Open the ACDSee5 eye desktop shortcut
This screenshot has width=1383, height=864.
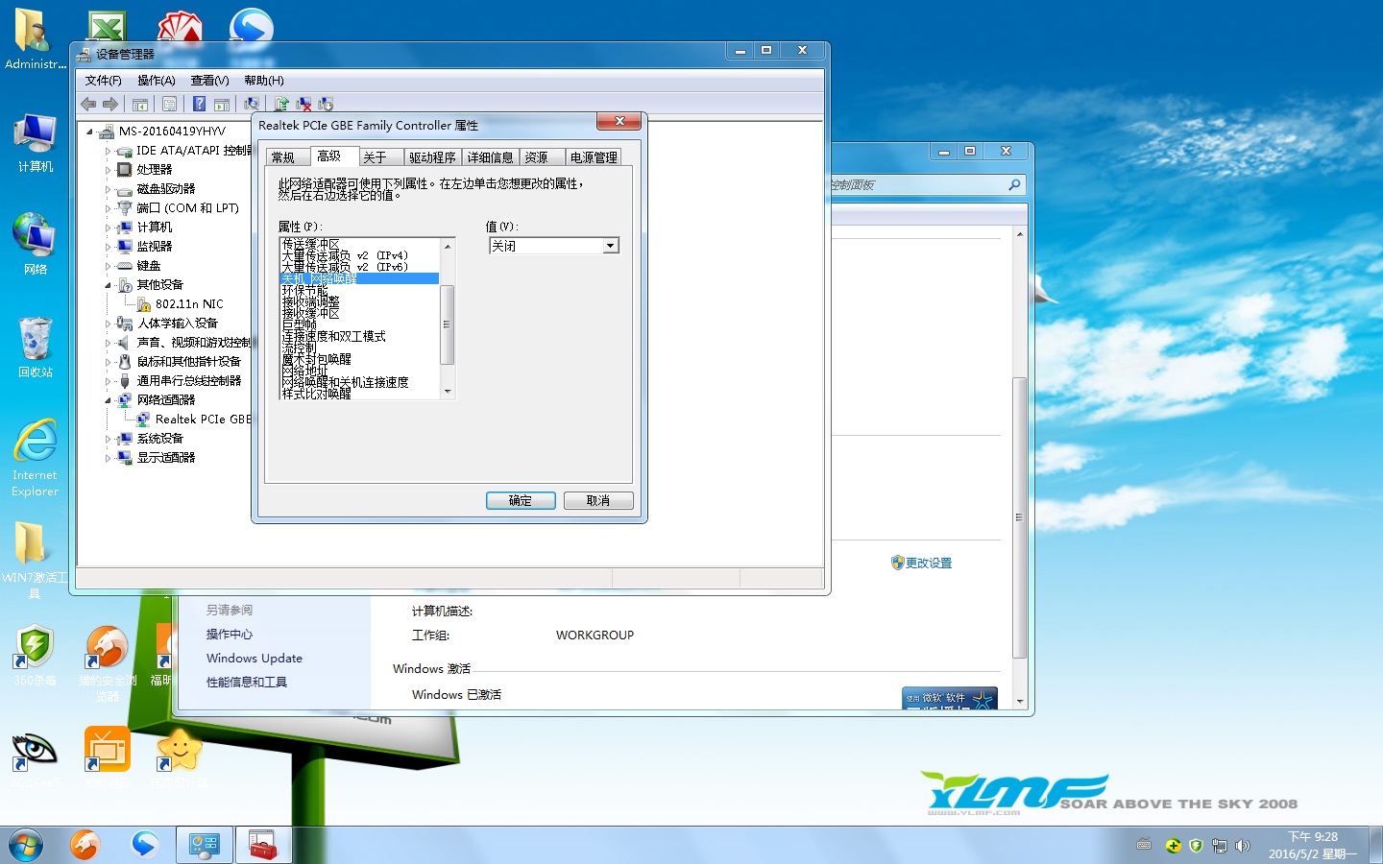[x=35, y=758]
